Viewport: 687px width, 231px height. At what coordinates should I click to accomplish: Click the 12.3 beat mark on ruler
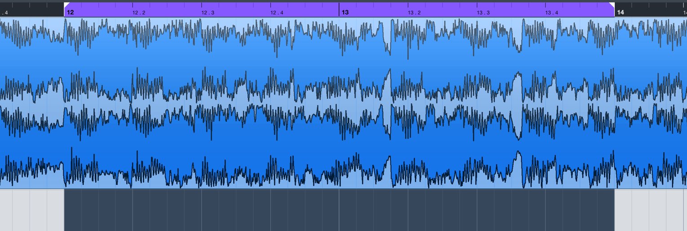(x=207, y=13)
